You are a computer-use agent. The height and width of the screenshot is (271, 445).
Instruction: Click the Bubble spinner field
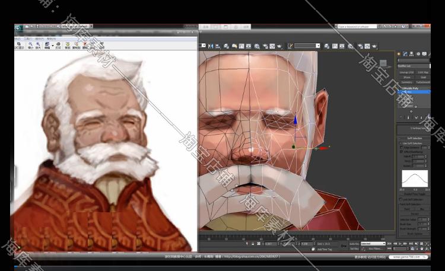[418, 165]
